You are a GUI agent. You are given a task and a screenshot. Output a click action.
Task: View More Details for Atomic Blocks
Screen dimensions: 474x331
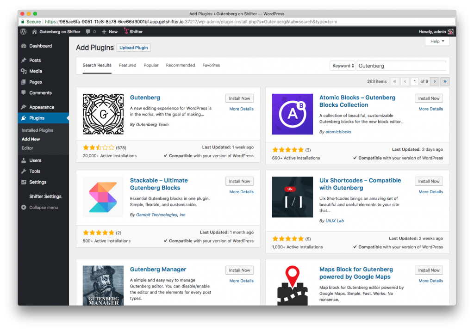(x=431, y=109)
